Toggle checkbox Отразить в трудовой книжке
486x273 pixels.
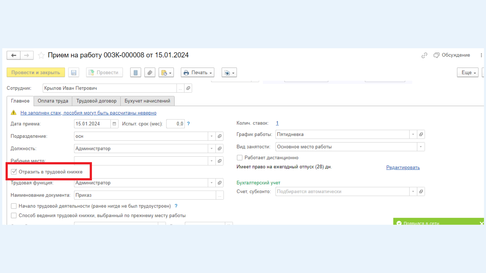[13, 172]
